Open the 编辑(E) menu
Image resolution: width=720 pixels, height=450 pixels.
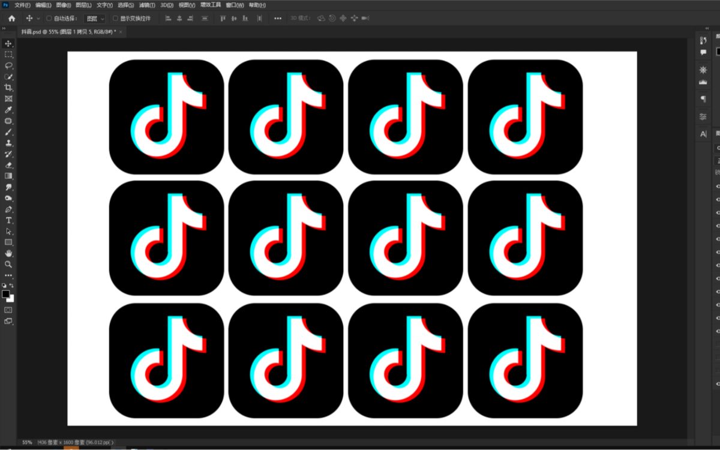43,5
